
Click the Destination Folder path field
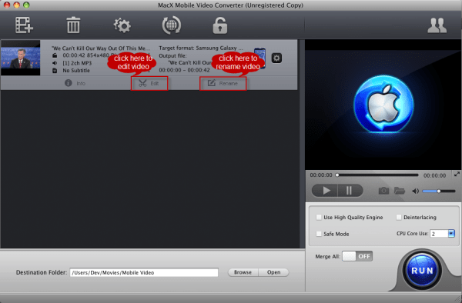[x=144, y=272]
